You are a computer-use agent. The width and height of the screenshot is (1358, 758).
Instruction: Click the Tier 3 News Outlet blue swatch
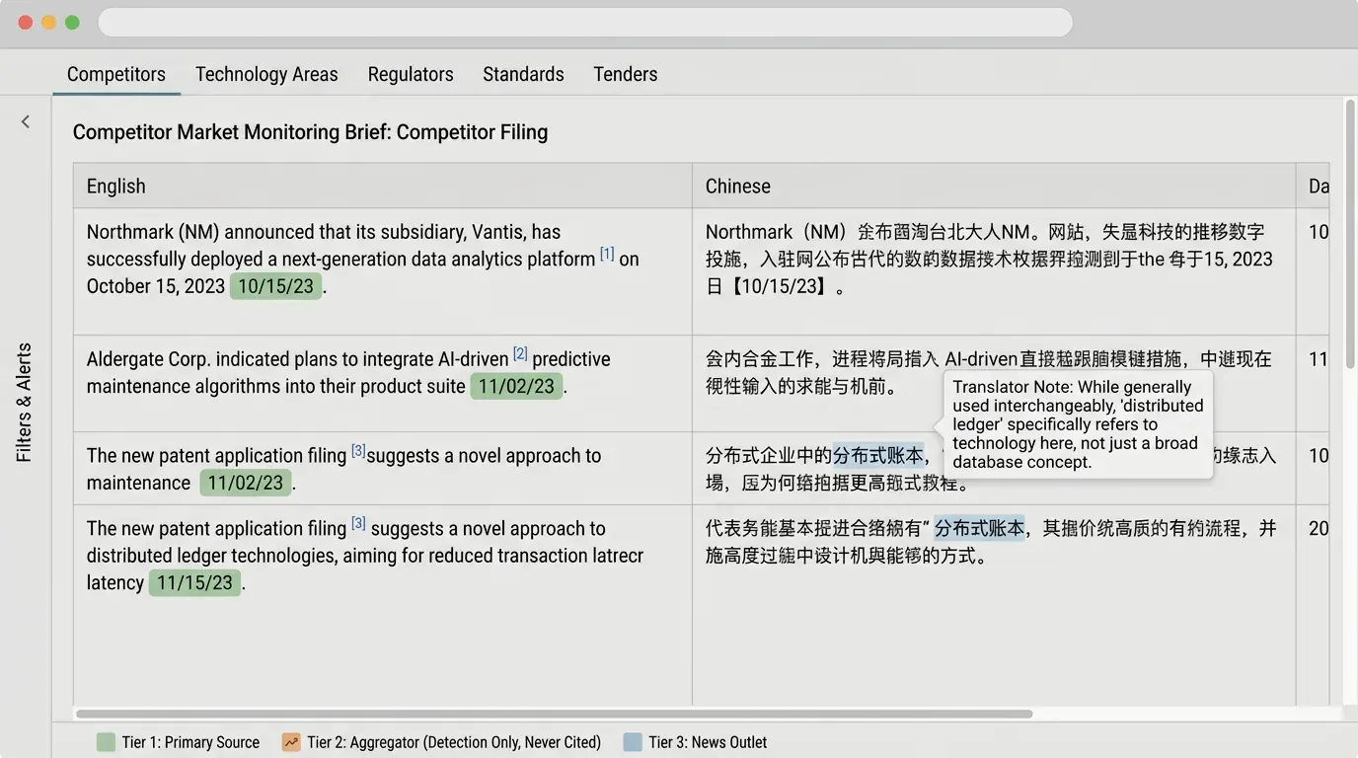pos(633,742)
